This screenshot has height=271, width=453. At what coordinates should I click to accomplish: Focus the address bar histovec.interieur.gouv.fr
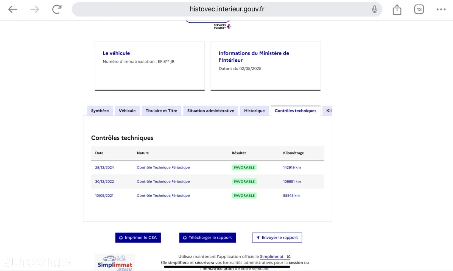click(227, 9)
